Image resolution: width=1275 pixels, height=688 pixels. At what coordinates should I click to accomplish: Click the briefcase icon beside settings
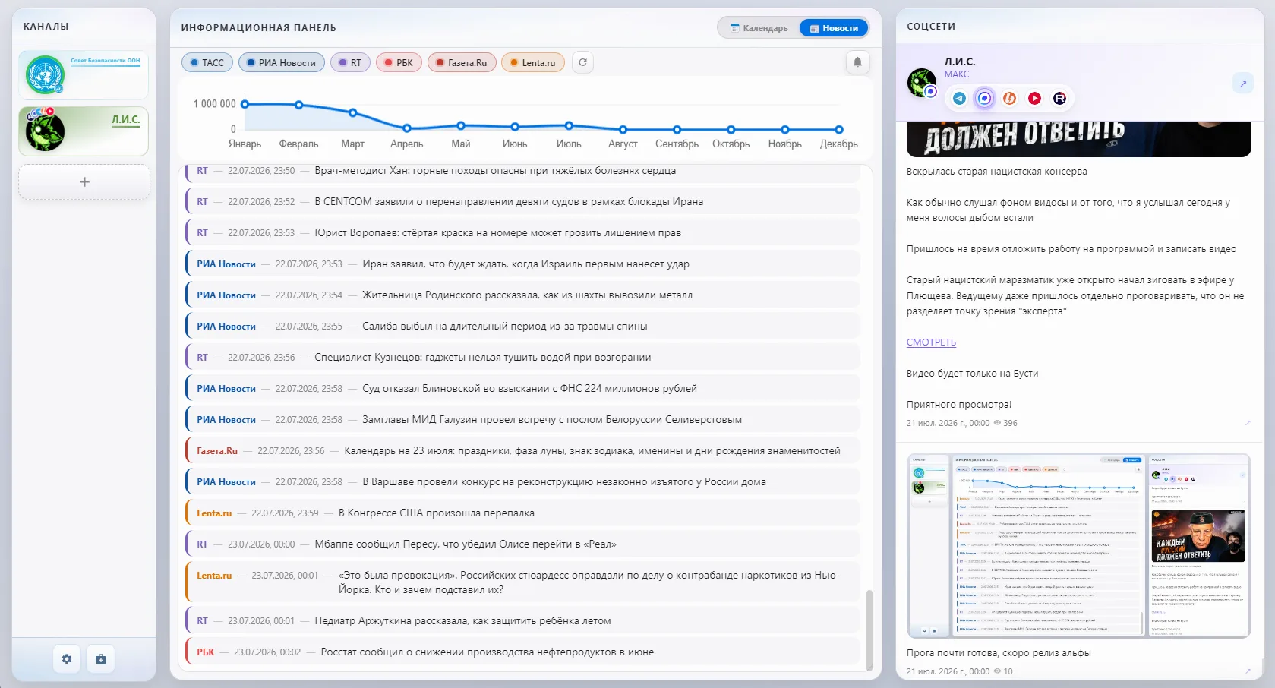(x=101, y=659)
